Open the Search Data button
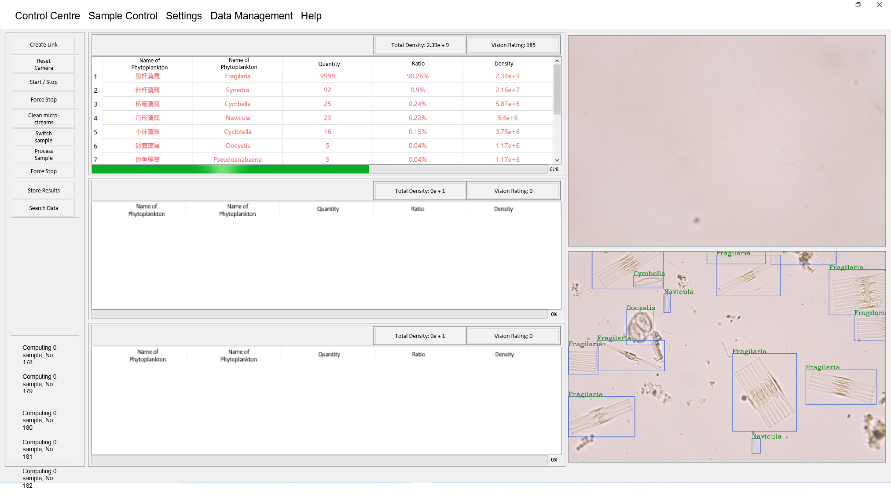This screenshot has height=493, width=891. [44, 208]
